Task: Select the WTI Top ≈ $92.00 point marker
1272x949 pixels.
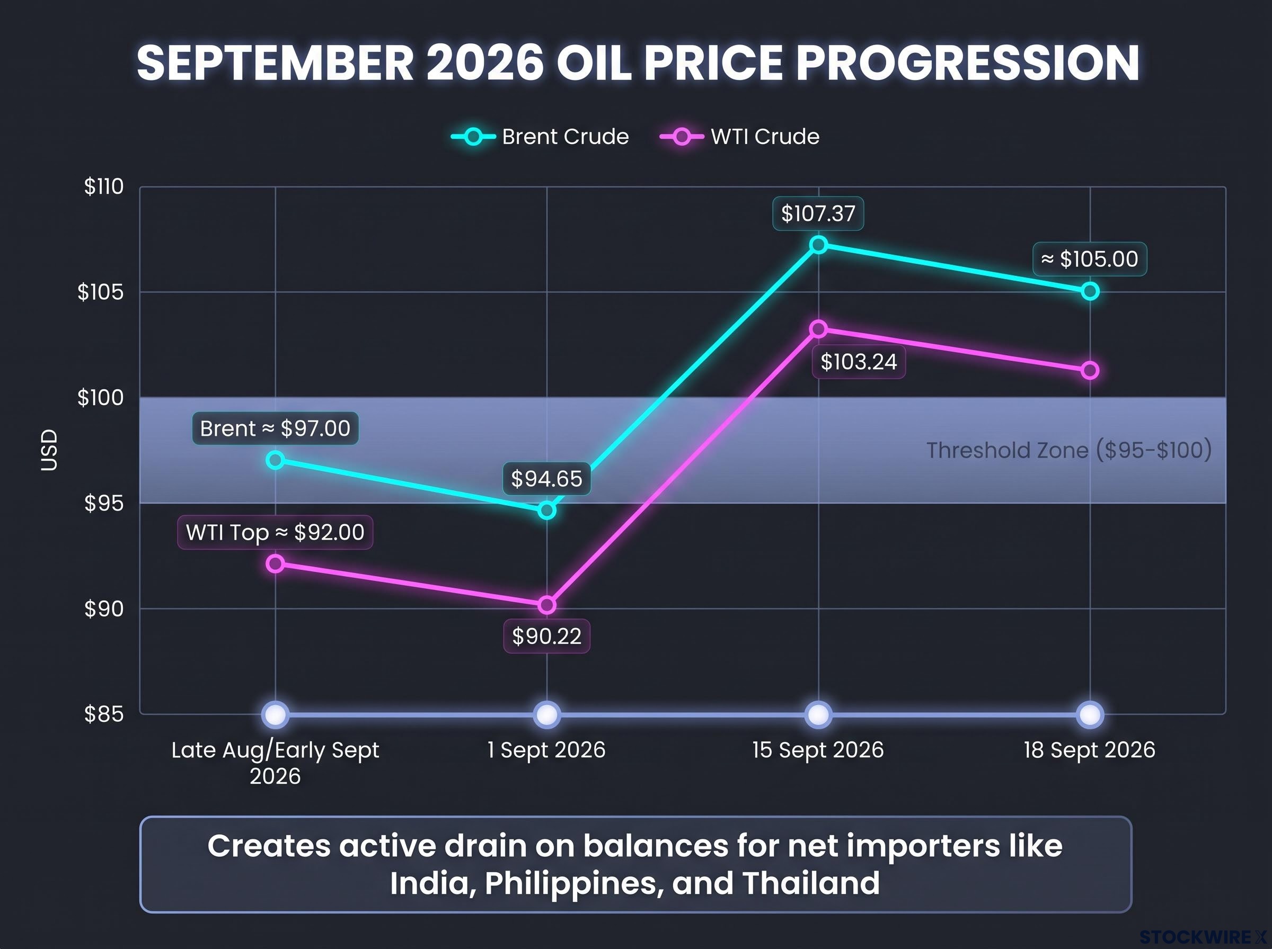Action: coord(275,564)
